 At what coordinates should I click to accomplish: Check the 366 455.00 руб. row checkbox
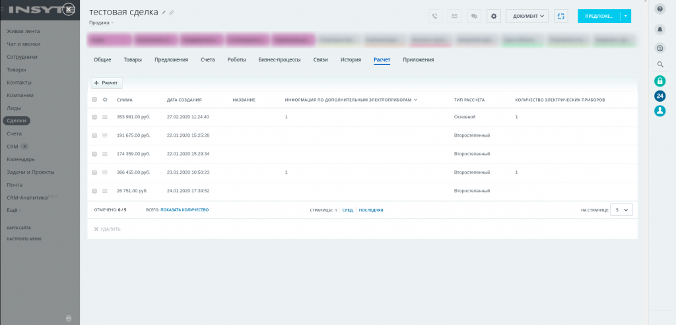tap(95, 172)
